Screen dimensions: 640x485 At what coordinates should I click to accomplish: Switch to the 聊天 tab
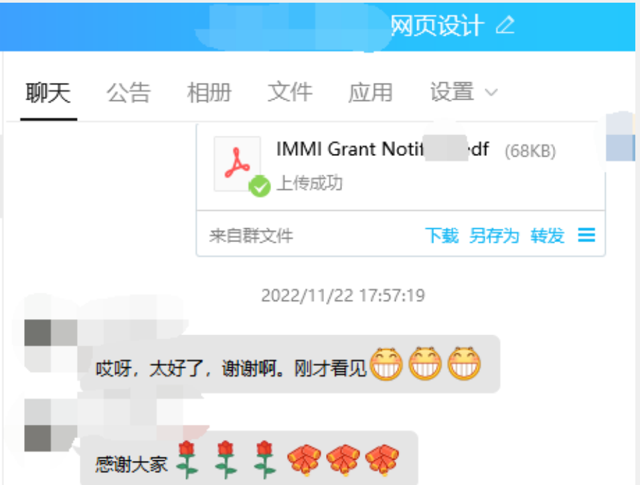point(48,92)
